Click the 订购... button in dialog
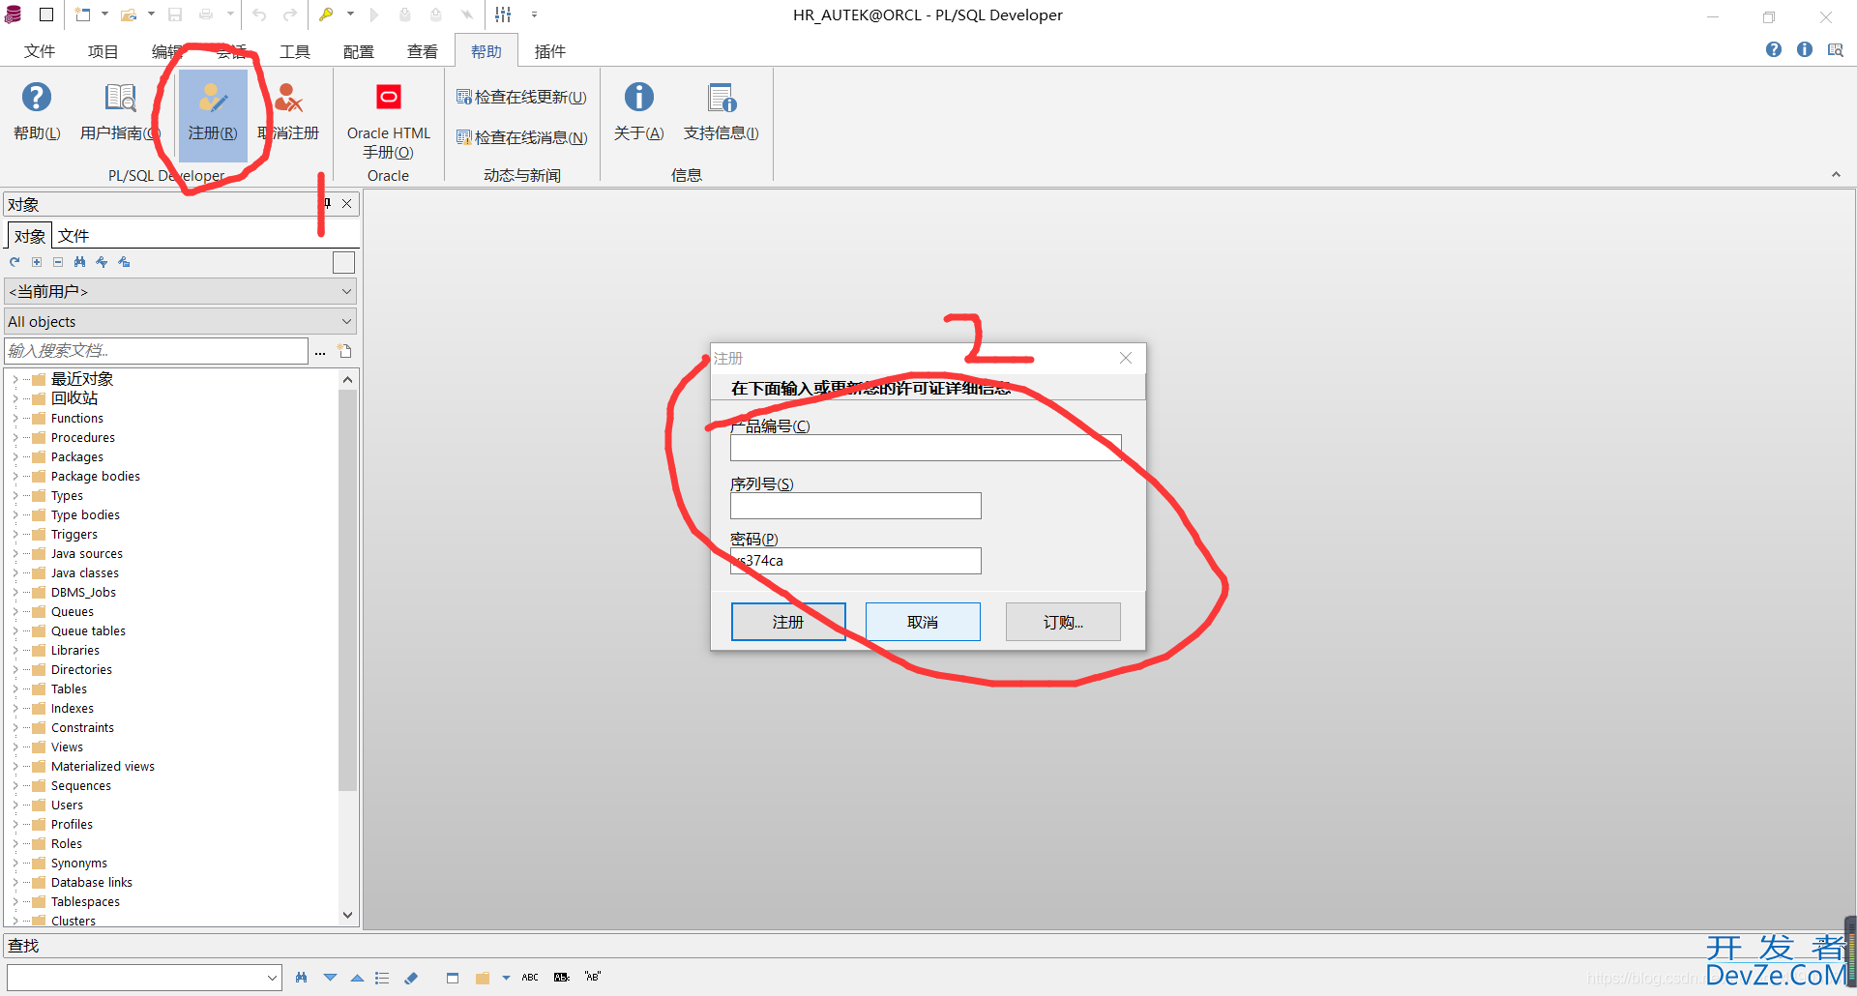The width and height of the screenshot is (1857, 996). click(x=1063, y=622)
